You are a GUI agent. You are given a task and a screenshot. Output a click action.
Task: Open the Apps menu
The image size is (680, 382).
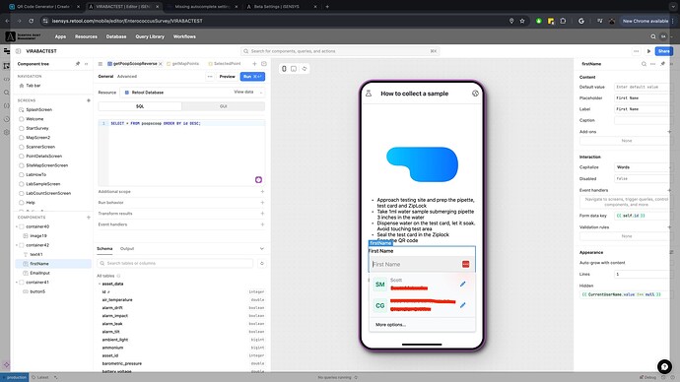[x=60, y=36]
